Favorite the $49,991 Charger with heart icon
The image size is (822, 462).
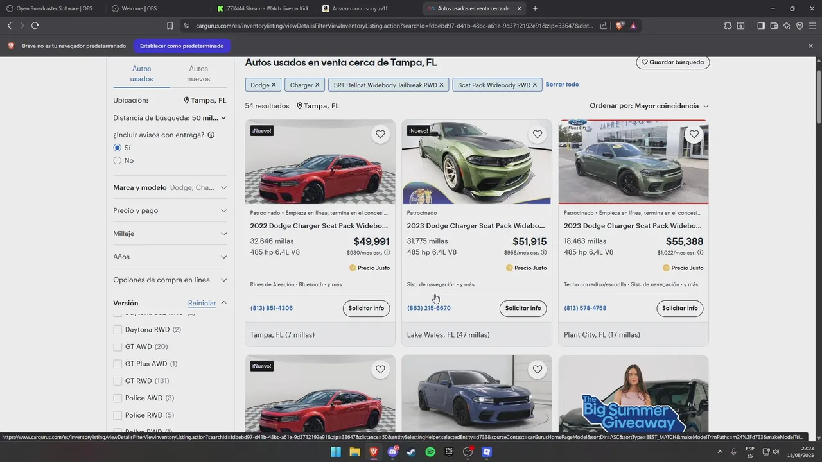380,134
